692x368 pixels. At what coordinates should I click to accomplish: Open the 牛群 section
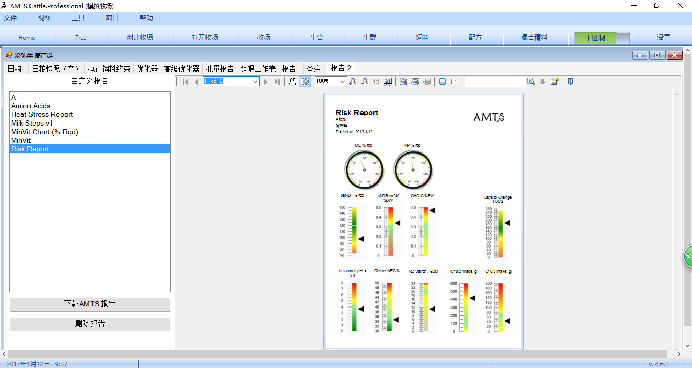coord(370,38)
